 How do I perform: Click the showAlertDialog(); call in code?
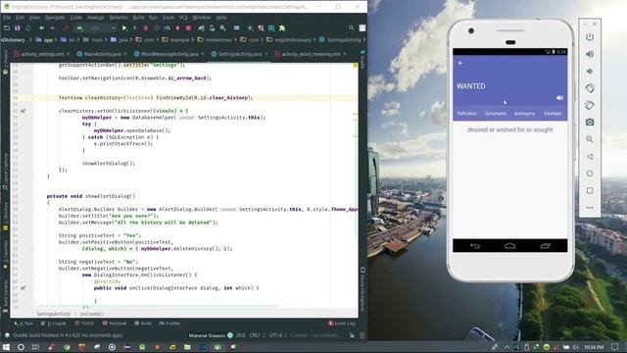(109, 164)
